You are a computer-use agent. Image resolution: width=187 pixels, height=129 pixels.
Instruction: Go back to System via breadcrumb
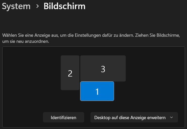(x=16, y=6)
